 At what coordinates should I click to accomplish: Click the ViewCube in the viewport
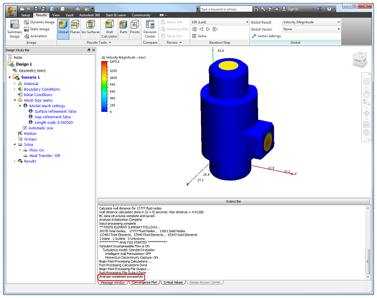(360, 59)
